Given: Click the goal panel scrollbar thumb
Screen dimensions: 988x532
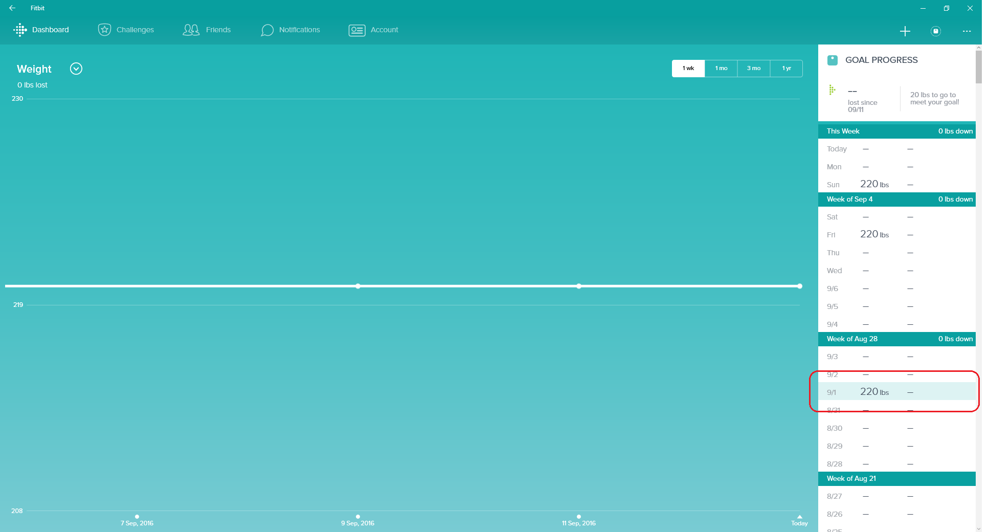Looking at the screenshot, I should [978, 66].
